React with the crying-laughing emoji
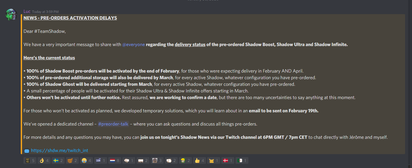 86,161
